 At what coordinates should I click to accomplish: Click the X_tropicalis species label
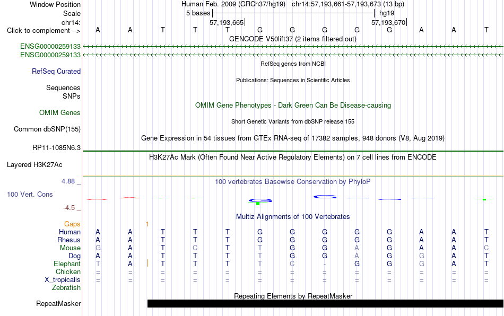point(63,280)
